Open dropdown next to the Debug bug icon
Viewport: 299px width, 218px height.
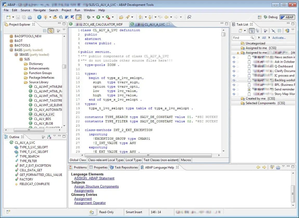[93, 17]
